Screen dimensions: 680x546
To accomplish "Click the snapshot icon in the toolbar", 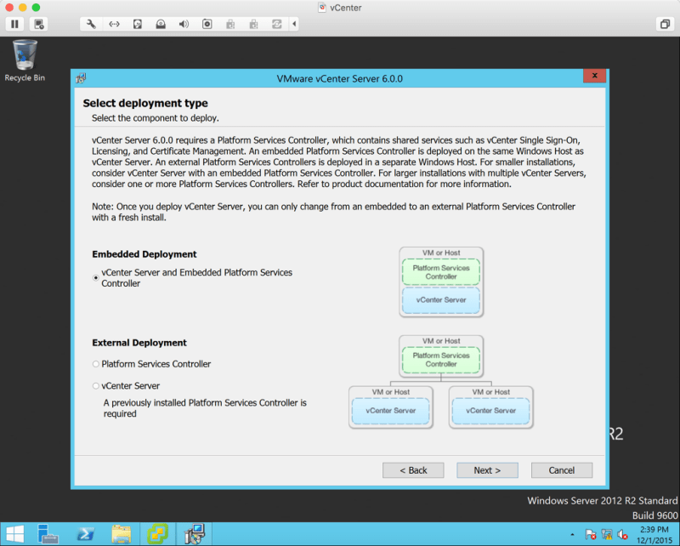I will coord(39,24).
